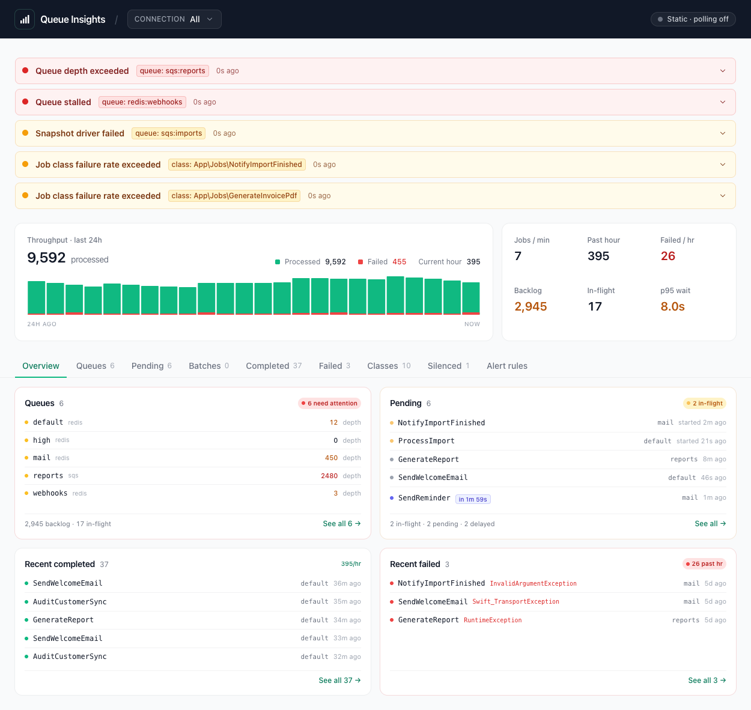Open the Alert rules tab
This screenshot has width=751, height=710.
pyautogui.click(x=507, y=366)
